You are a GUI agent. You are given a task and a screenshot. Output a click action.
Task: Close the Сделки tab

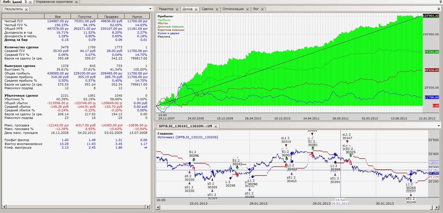[x=217, y=9]
